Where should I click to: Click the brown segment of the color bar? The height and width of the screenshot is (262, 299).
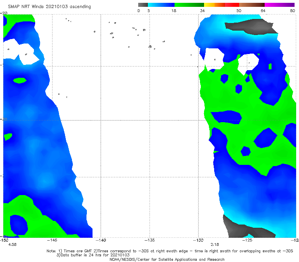pyautogui.click(x=252, y=5)
